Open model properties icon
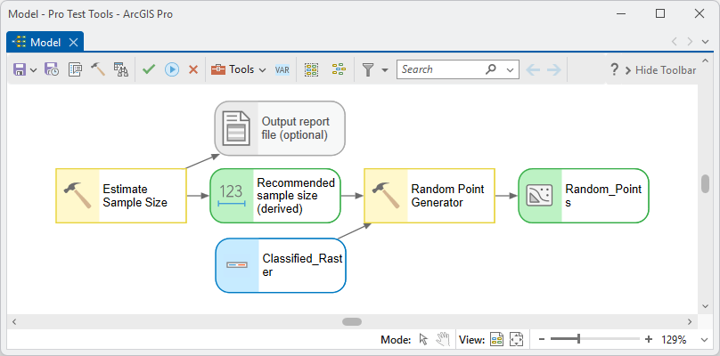 (75, 69)
